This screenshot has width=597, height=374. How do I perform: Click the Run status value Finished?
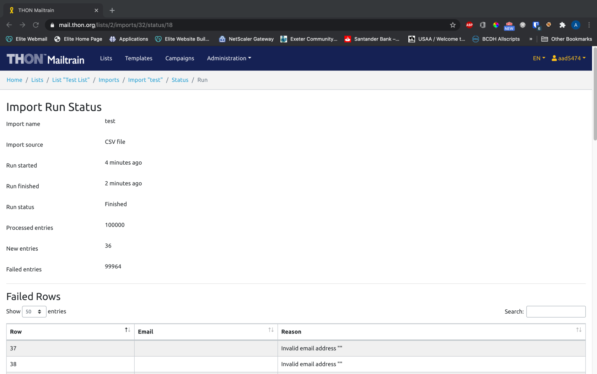[x=116, y=204]
